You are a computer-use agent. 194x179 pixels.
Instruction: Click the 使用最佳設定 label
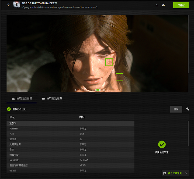162,152
